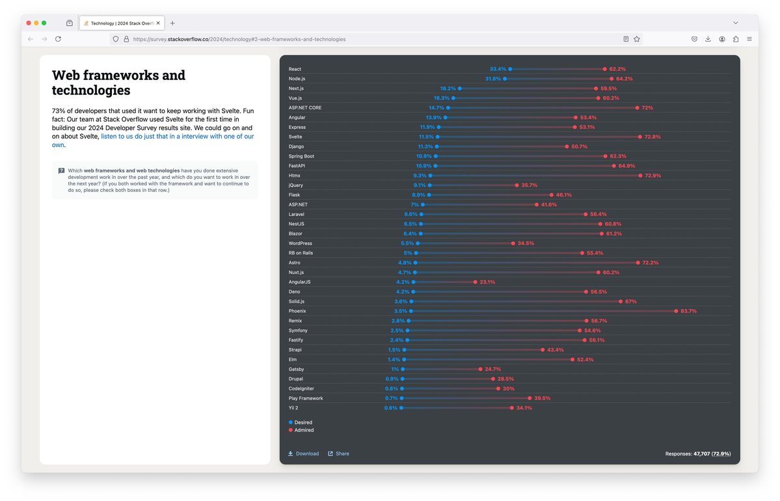780x501 pixels.
Task: Click the browser back arrow
Action: point(31,39)
